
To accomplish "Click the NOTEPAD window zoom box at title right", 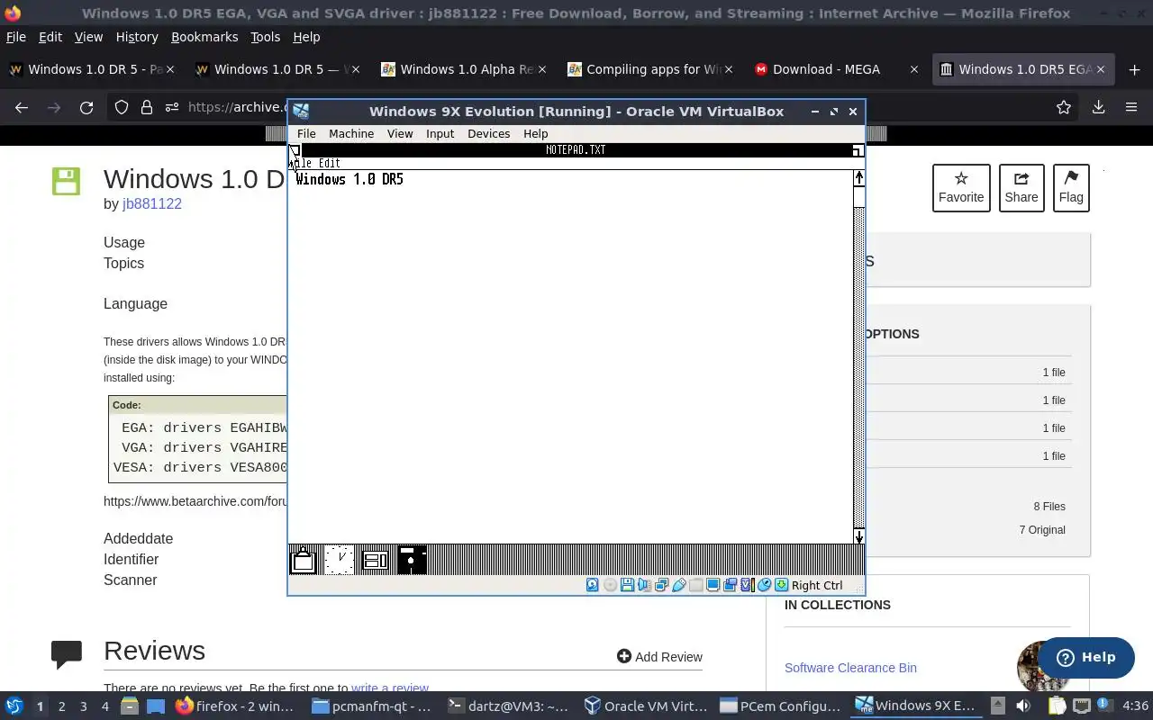I will 858,150.
